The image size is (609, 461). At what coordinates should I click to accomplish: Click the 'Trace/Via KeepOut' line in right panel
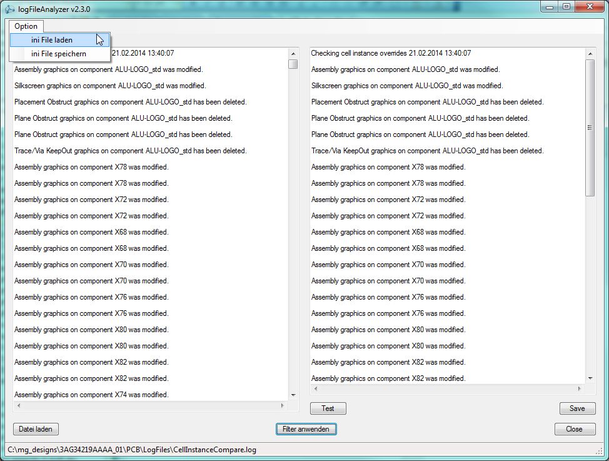click(x=427, y=151)
